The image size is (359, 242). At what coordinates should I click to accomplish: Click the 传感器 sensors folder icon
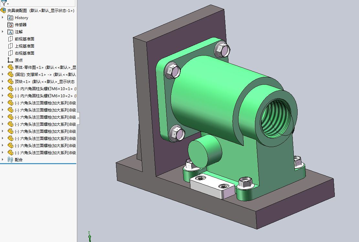10,25
